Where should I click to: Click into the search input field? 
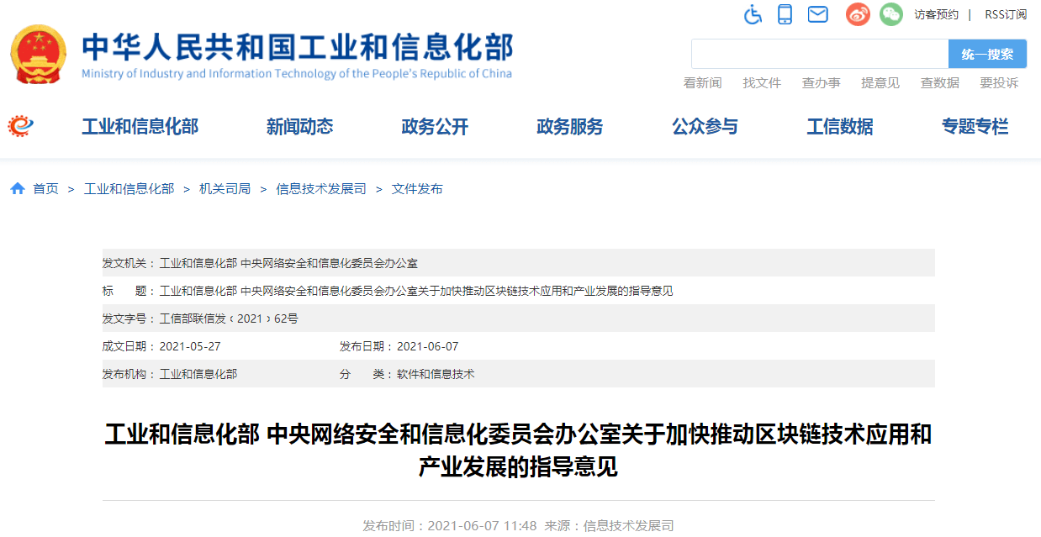pos(819,54)
